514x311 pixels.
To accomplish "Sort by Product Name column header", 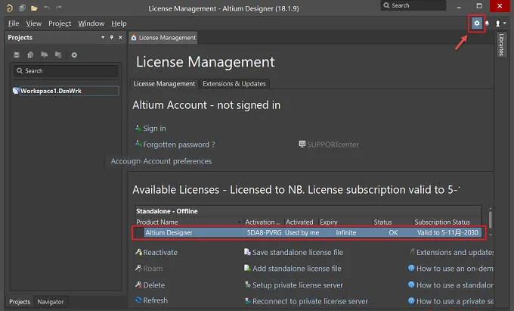I will click(188, 222).
